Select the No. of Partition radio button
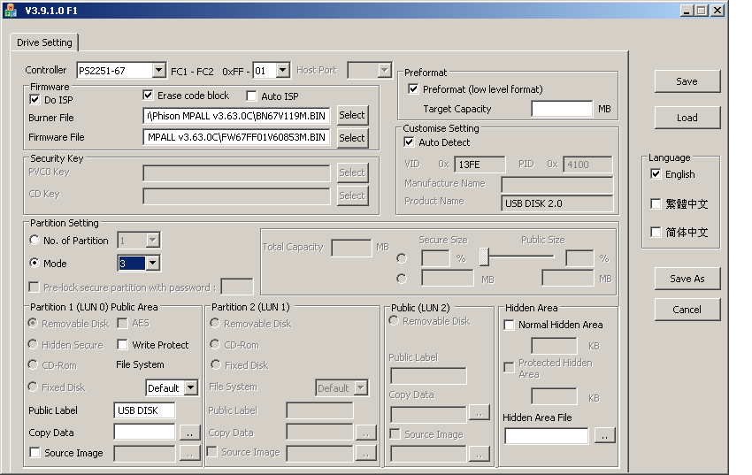 [34, 240]
